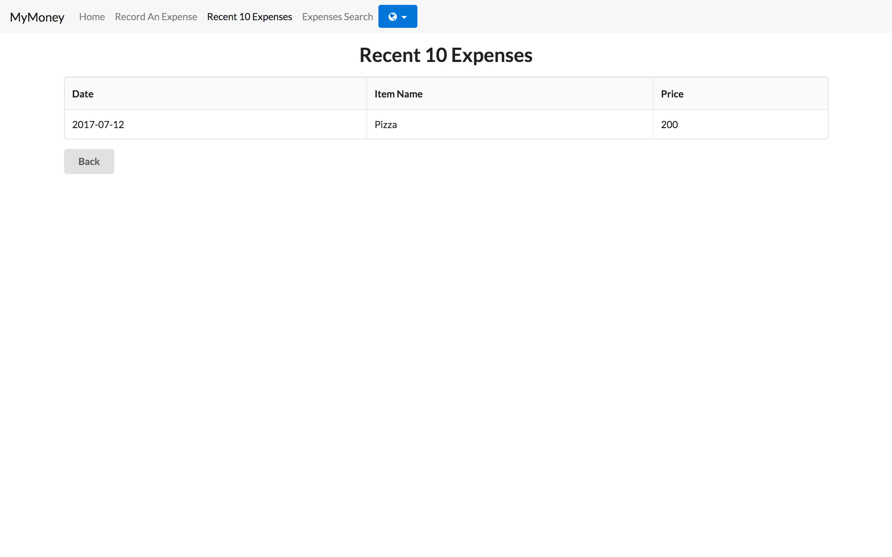The height and width of the screenshot is (557, 892).
Task: Open the Record An Expense page
Action: click(x=155, y=17)
